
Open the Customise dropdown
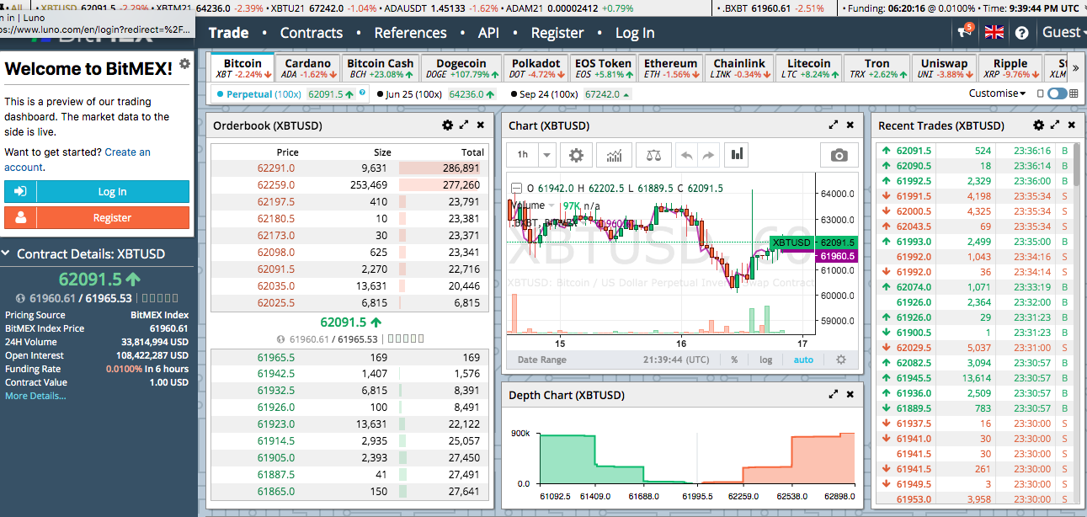pyautogui.click(x=997, y=93)
